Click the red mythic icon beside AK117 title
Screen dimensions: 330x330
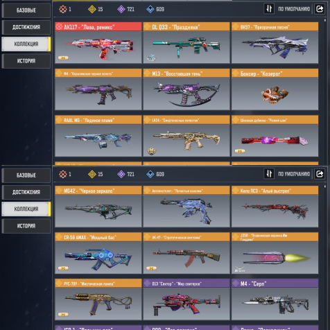(x=59, y=27)
